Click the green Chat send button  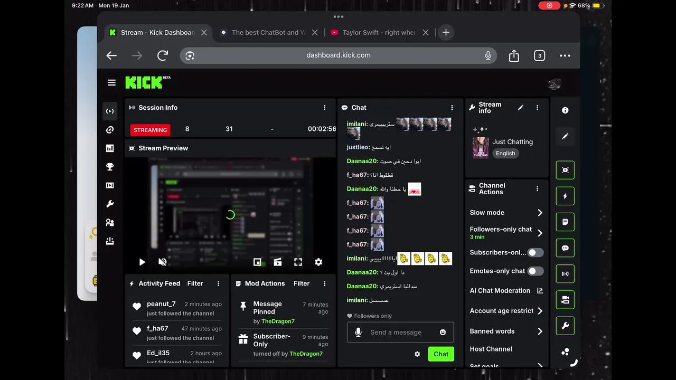[441, 354]
